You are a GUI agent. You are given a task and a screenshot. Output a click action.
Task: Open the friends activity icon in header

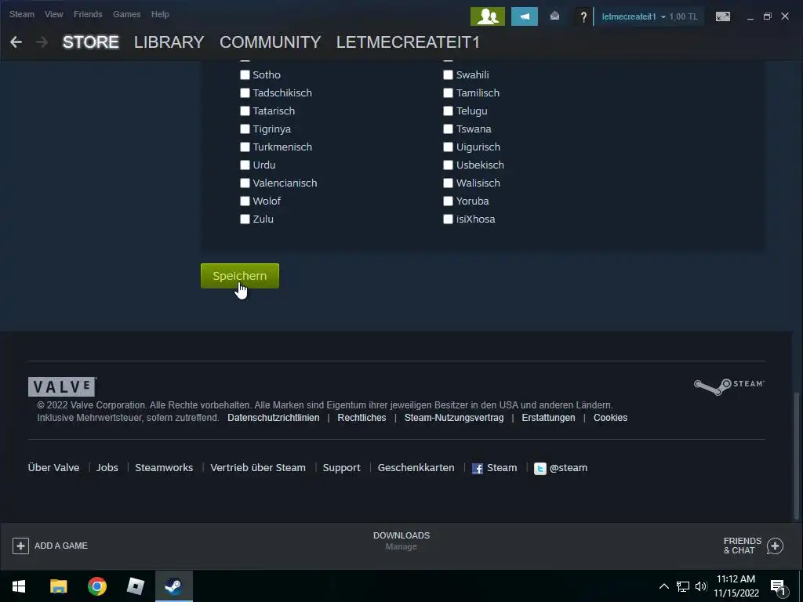click(488, 16)
